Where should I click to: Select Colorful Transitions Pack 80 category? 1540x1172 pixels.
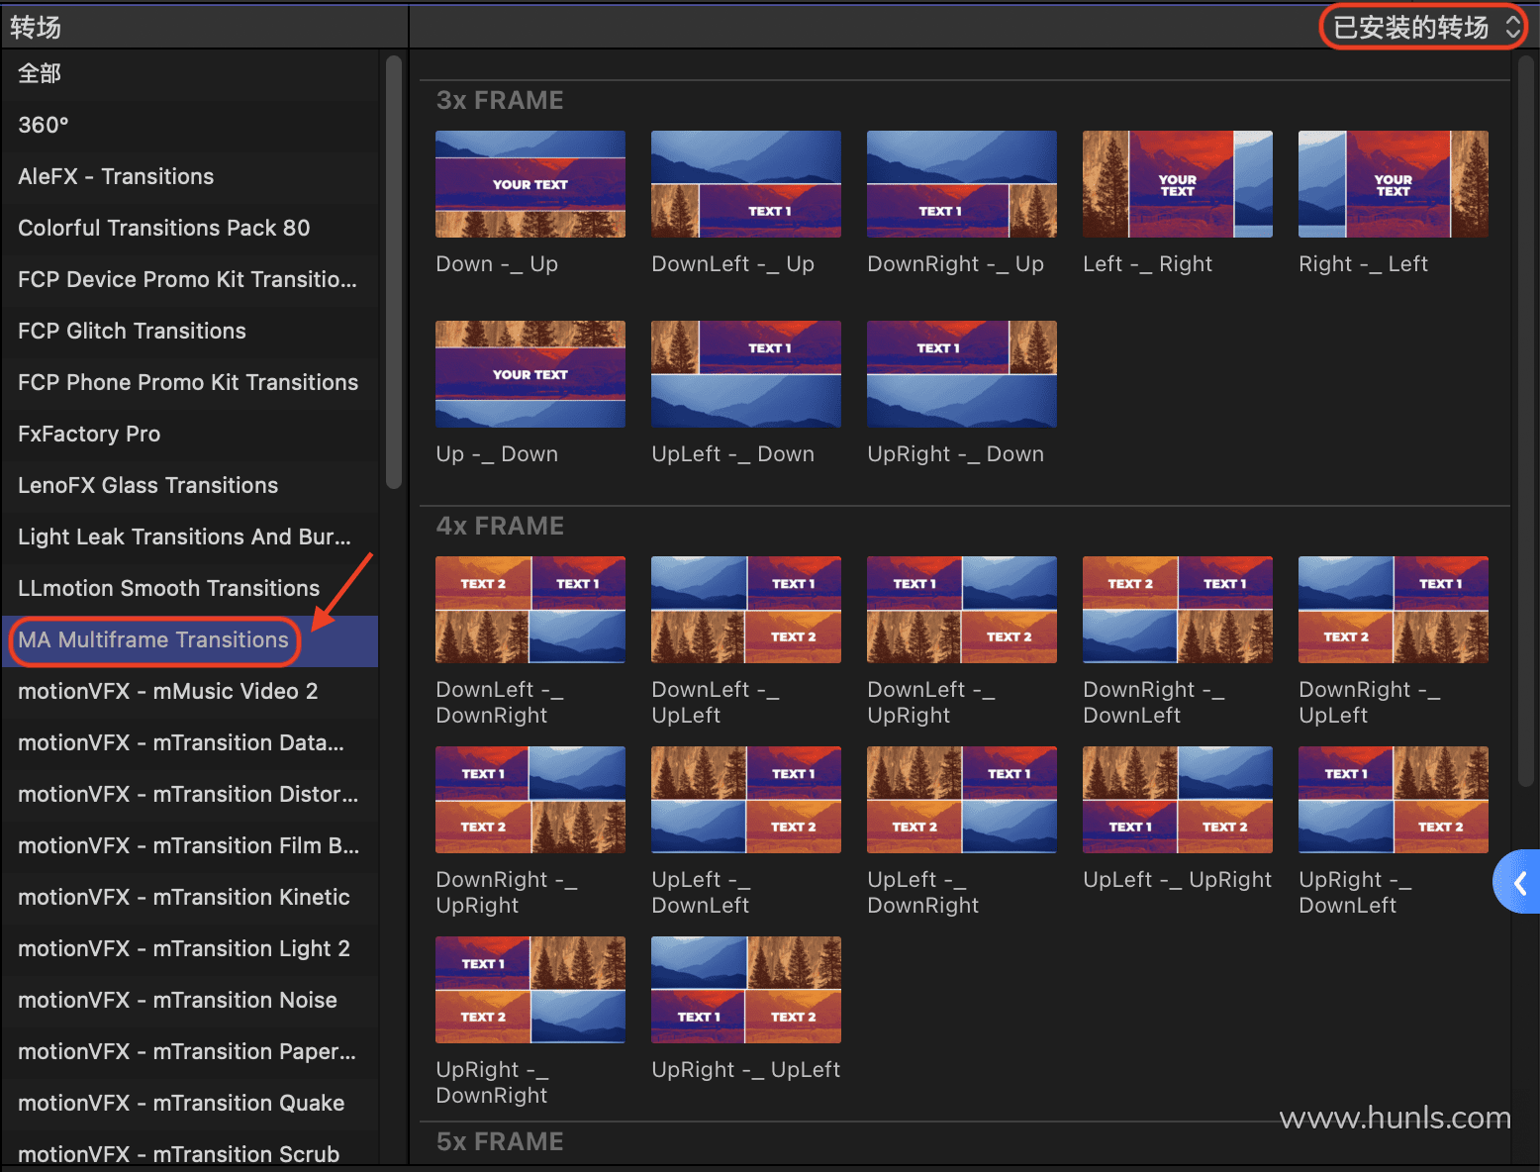click(x=163, y=228)
